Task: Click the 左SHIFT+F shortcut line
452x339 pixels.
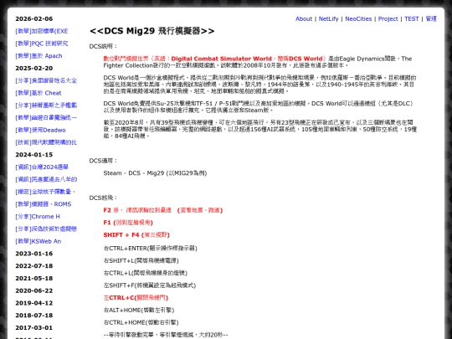Action: click(150, 285)
